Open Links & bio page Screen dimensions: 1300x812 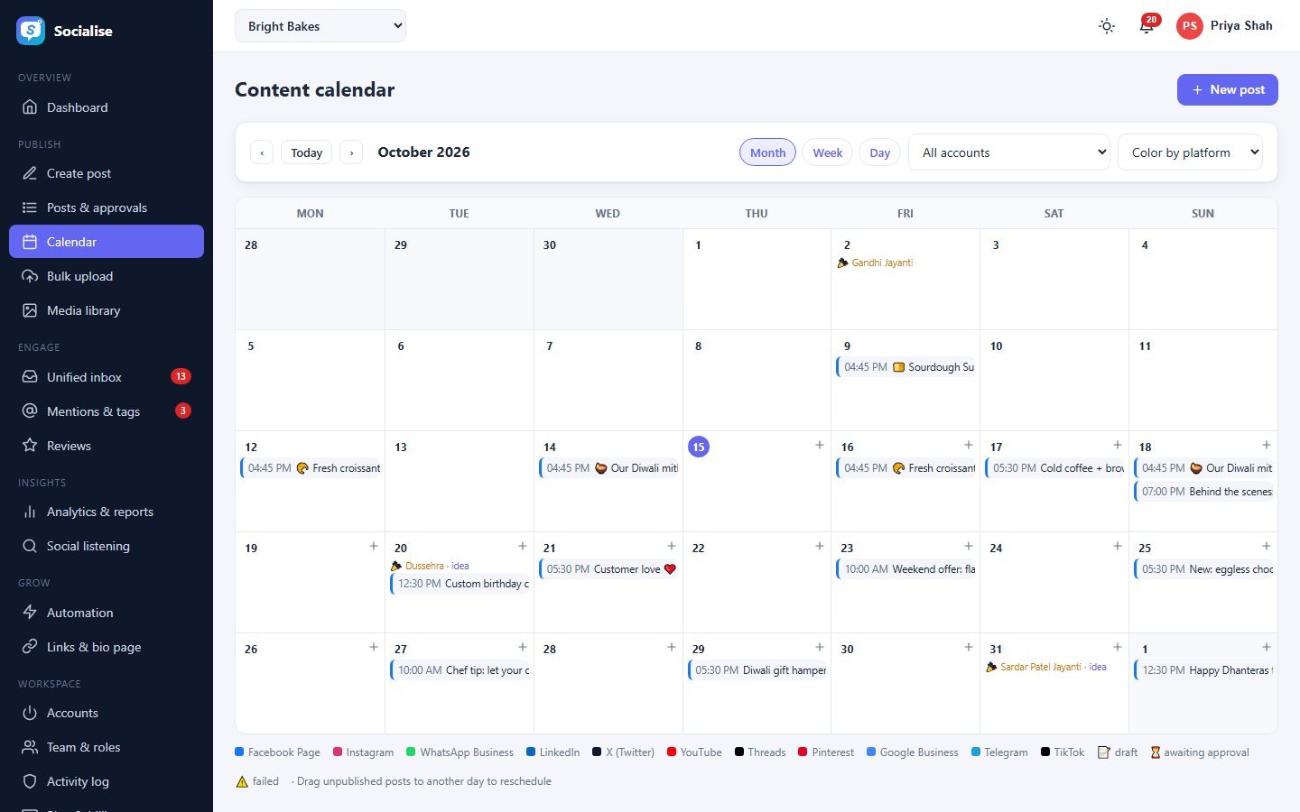(x=107, y=647)
